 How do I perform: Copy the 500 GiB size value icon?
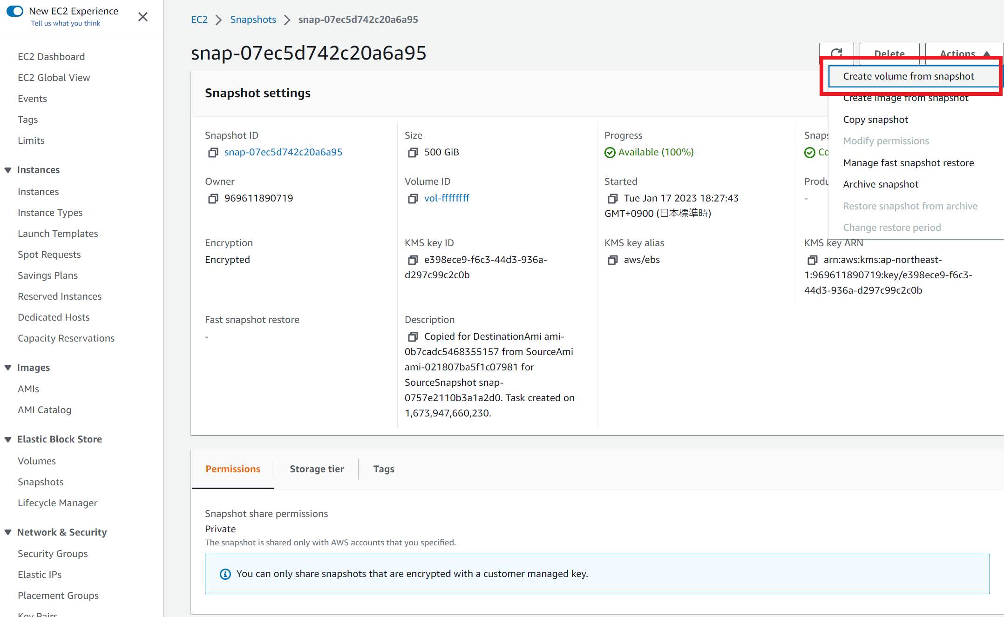coord(413,153)
